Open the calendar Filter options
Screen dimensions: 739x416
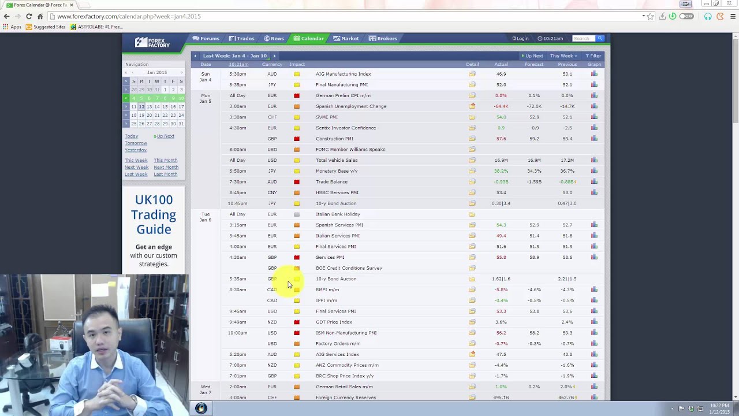[594, 56]
